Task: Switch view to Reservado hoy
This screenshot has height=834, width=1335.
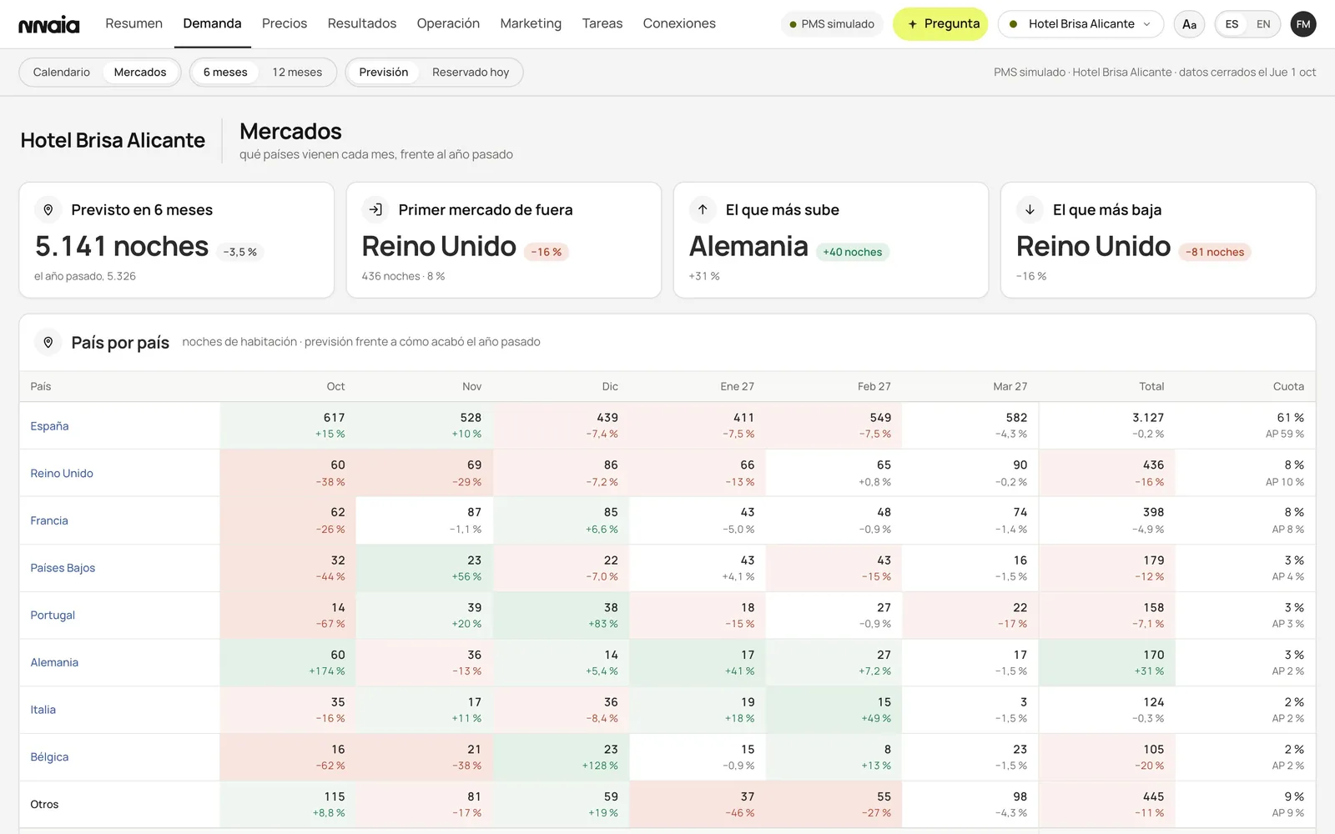Action: coord(471,72)
